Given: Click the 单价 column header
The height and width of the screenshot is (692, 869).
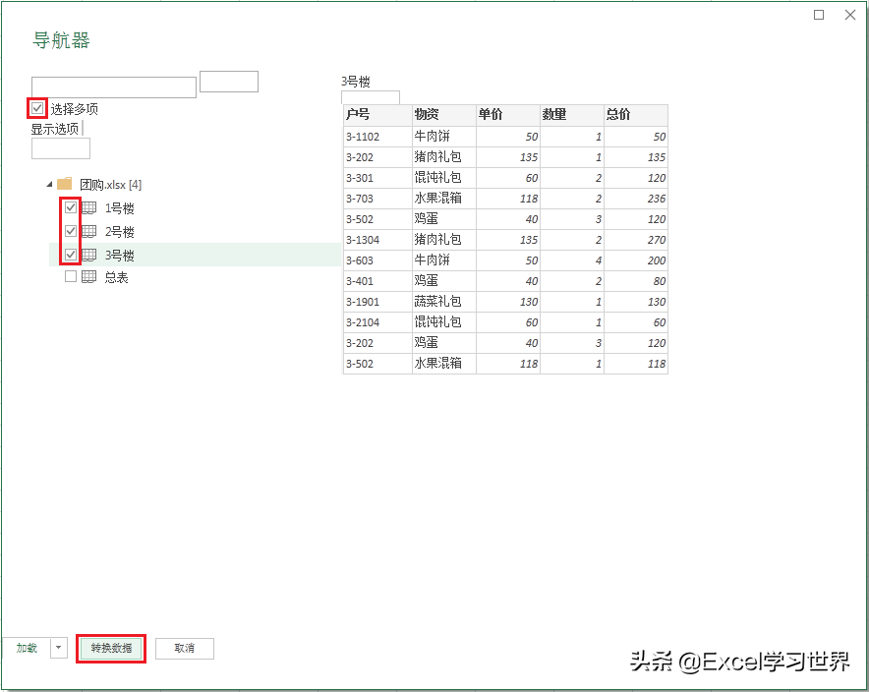Looking at the screenshot, I should [x=507, y=115].
